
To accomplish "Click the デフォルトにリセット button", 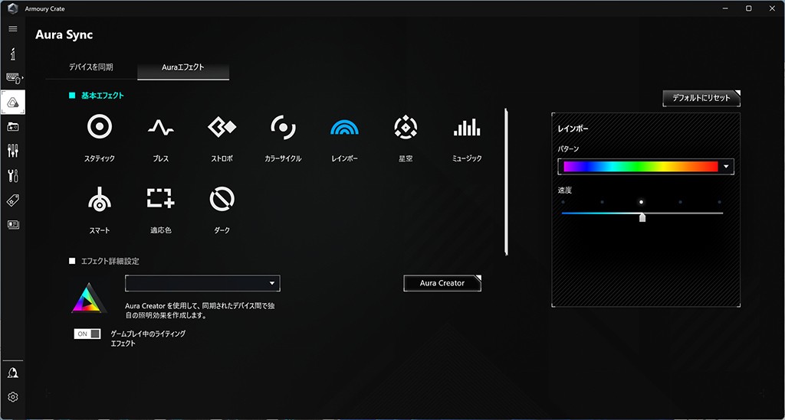I will pyautogui.click(x=701, y=98).
